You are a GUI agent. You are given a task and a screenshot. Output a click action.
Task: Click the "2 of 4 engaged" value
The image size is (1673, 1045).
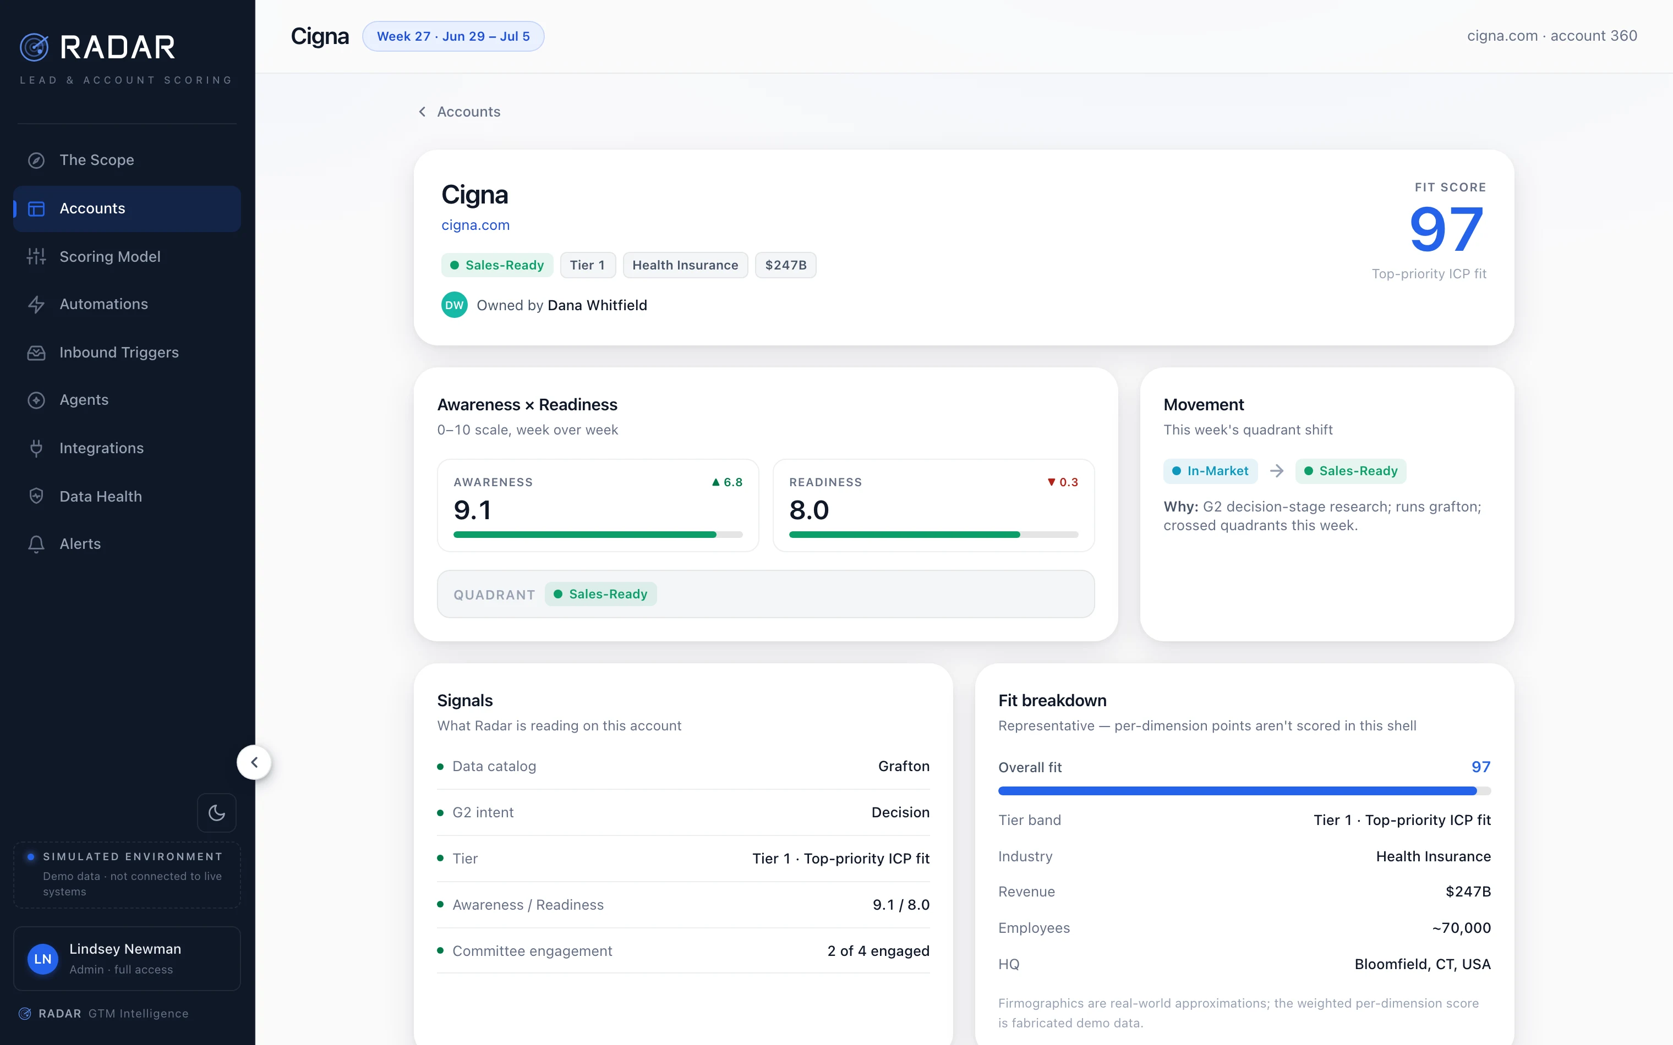(878, 951)
